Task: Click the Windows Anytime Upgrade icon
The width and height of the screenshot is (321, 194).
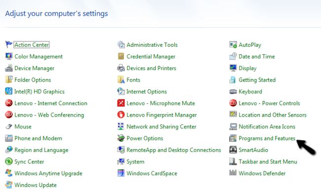Action: click(x=9, y=173)
